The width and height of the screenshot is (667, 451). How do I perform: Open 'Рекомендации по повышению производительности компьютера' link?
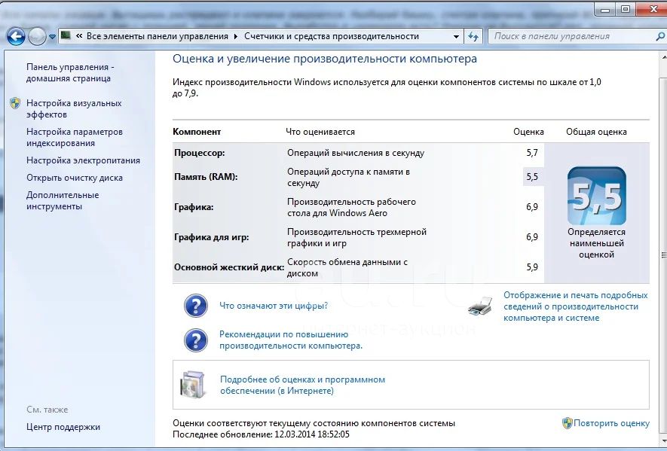pos(291,340)
